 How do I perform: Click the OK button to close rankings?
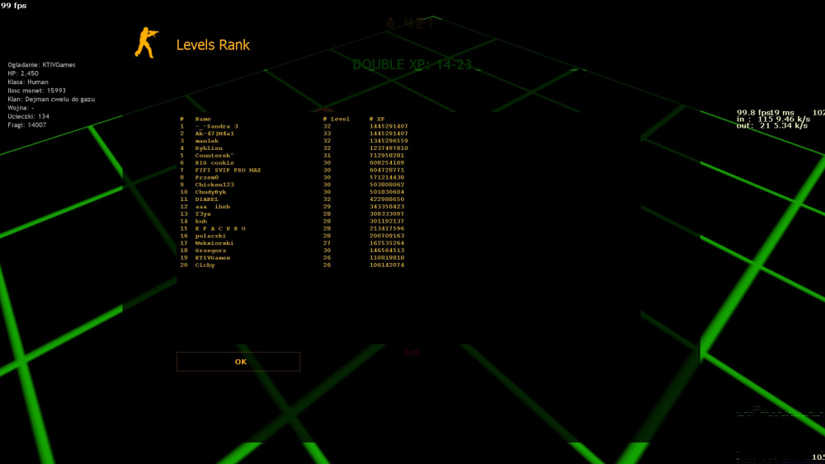click(x=238, y=362)
